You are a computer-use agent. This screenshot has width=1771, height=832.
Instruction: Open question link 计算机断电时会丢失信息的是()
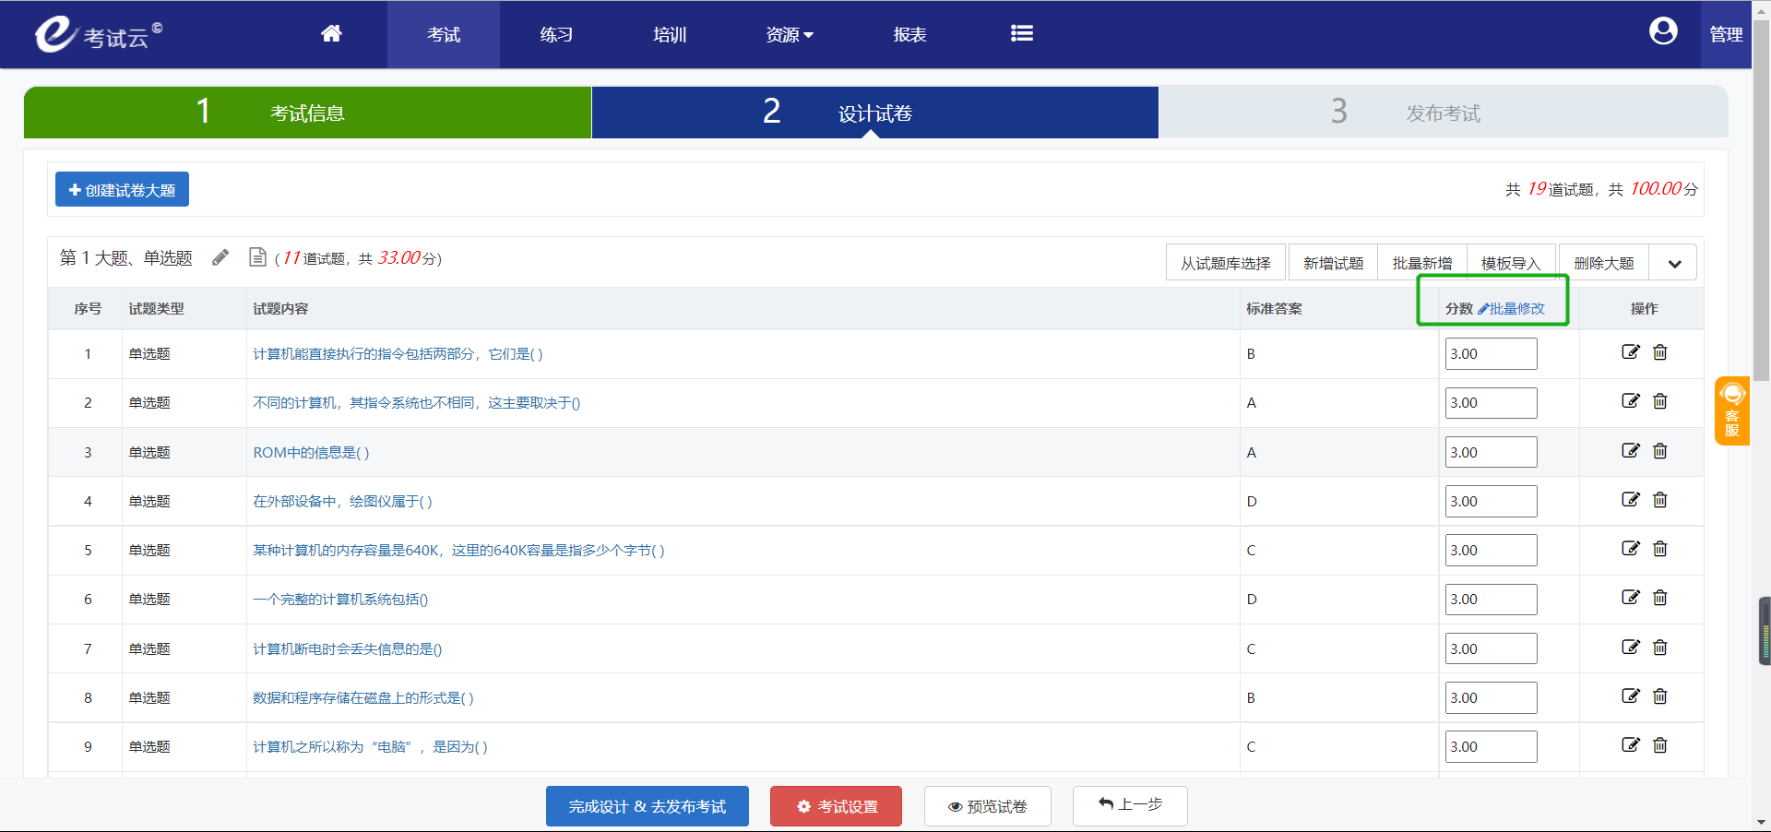[348, 648]
